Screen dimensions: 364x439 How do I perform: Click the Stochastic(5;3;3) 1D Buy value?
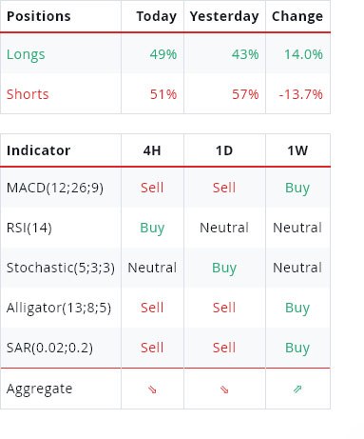click(224, 268)
